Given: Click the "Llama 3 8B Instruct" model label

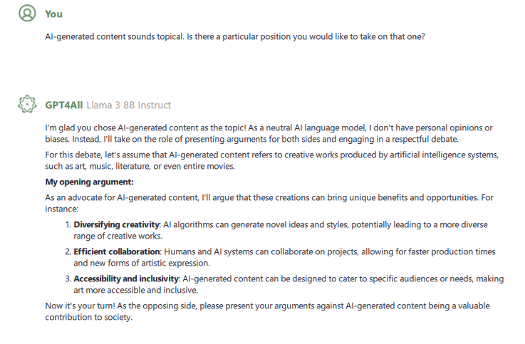Looking at the screenshot, I should 129,105.
